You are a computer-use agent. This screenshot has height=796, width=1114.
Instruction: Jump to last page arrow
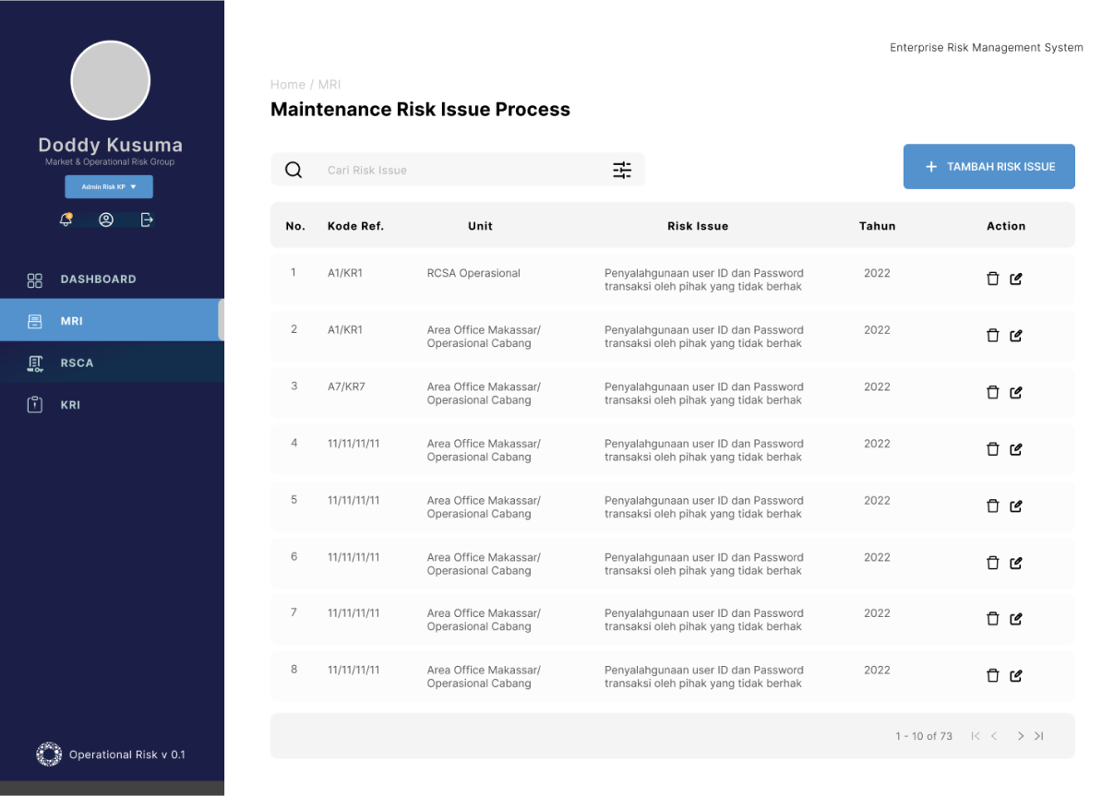click(x=1039, y=736)
